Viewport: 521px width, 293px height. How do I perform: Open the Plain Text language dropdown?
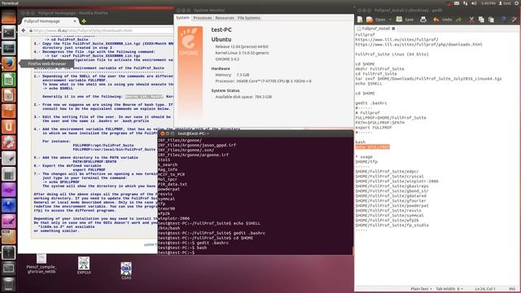pos(422,289)
